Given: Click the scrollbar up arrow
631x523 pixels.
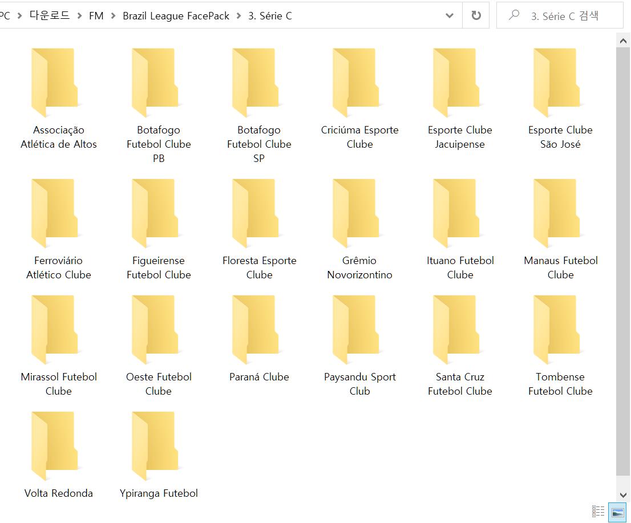Looking at the screenshot, I should 623,40.
